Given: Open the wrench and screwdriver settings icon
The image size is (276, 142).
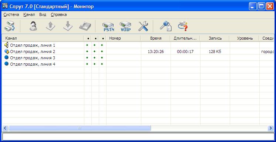Looking at the screenshot, I should (x=143, y=26).
